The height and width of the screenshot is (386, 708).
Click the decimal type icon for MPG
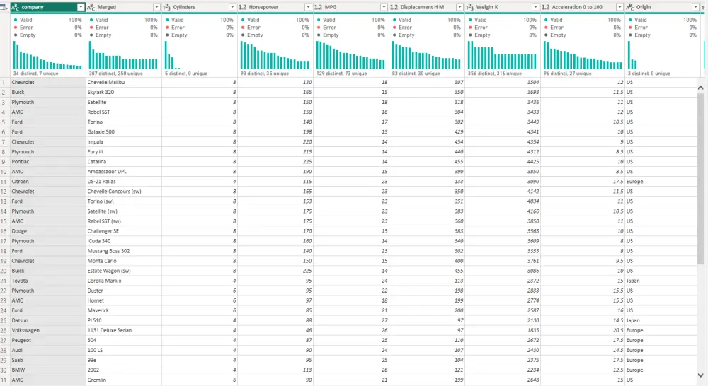click(319, 7)
